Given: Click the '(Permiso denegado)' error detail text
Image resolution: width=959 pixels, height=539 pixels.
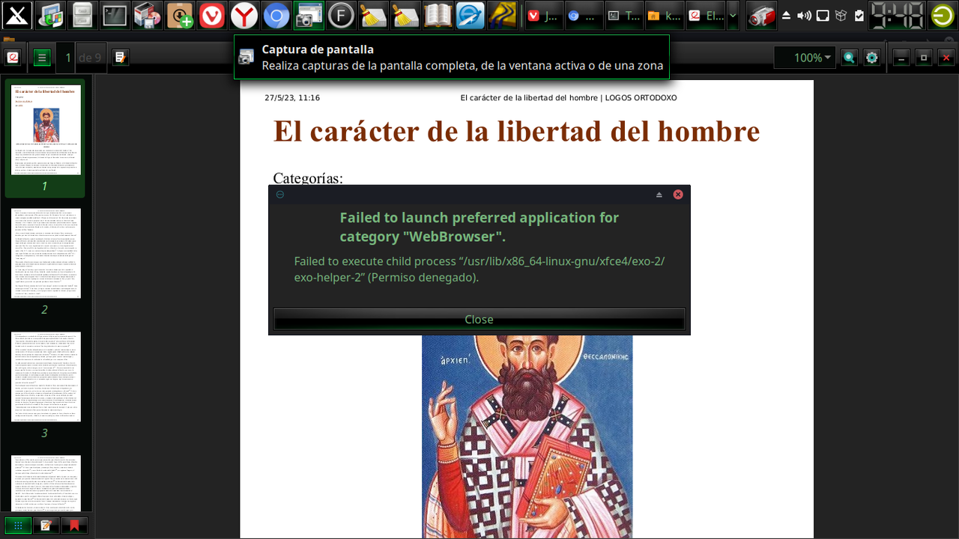Looking at the screenshot, I should coord(423,277).
